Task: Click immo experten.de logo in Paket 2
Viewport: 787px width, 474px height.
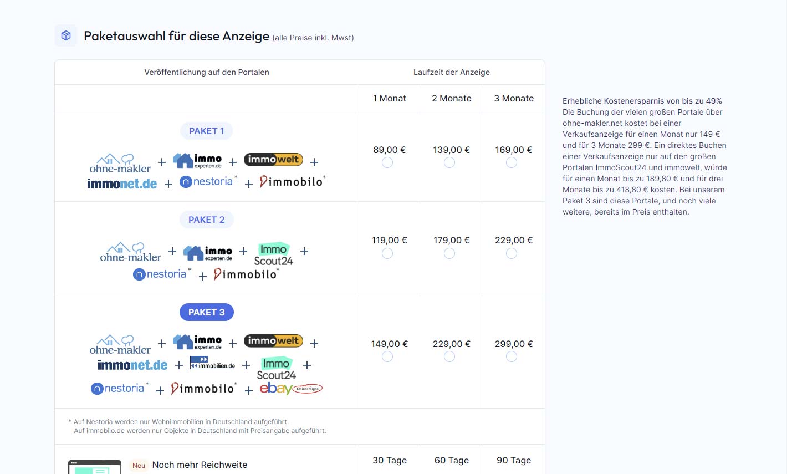Action: (208, 253)
